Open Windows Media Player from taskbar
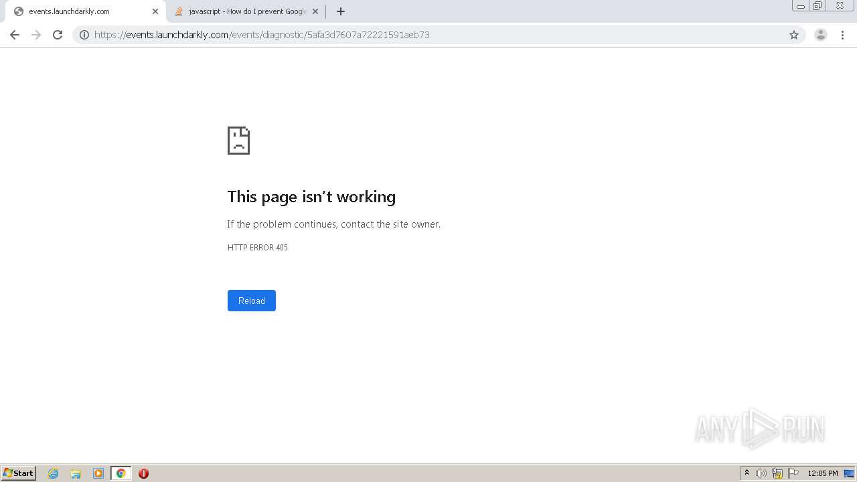The height and width of the screenshot is (482, 857). [98, 473]
